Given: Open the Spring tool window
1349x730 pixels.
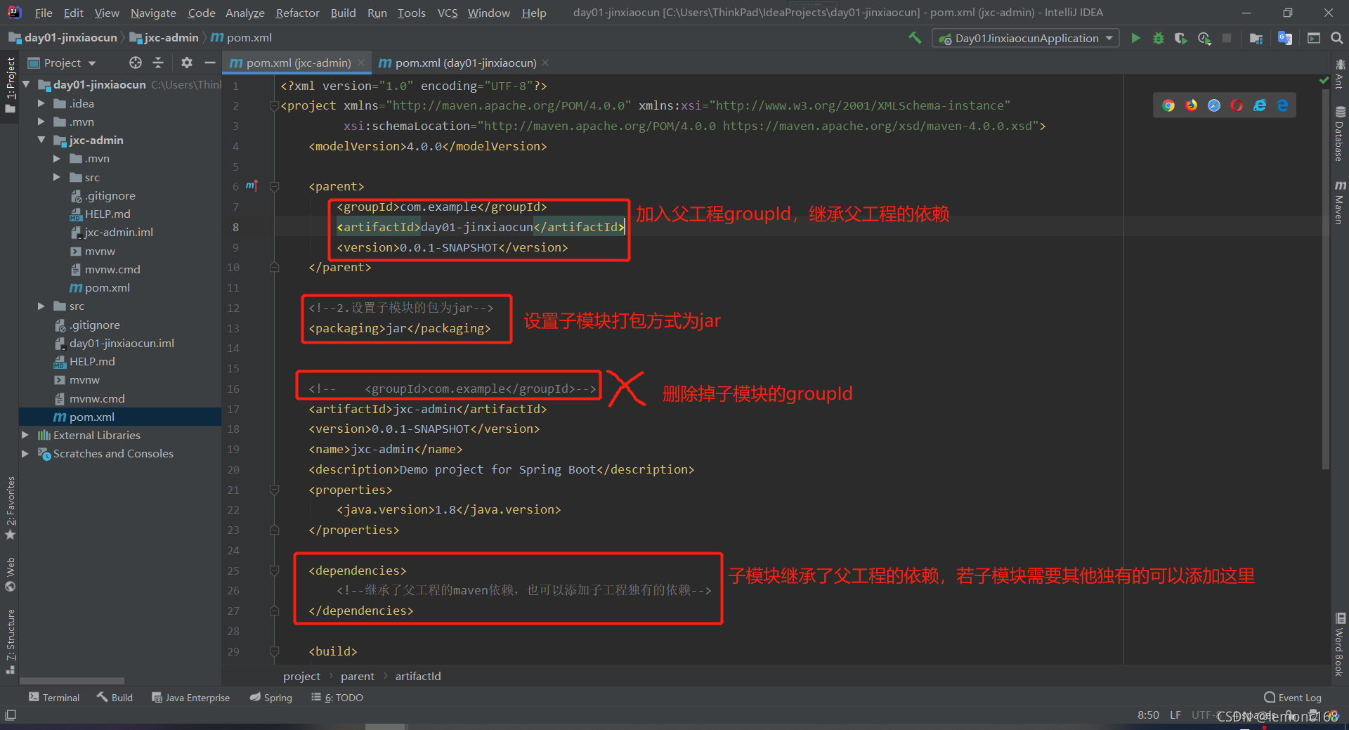Looking at the screenshot, I should coord(271,697).
